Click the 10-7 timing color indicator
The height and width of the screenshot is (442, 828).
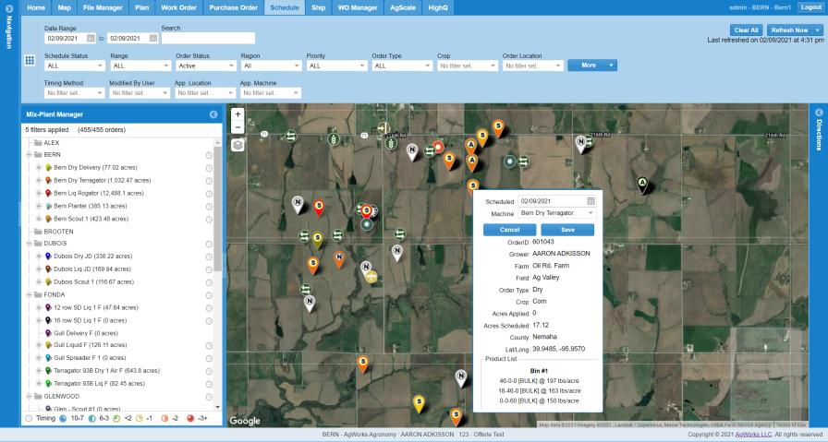pyautogui.click(x=62, y=419)
